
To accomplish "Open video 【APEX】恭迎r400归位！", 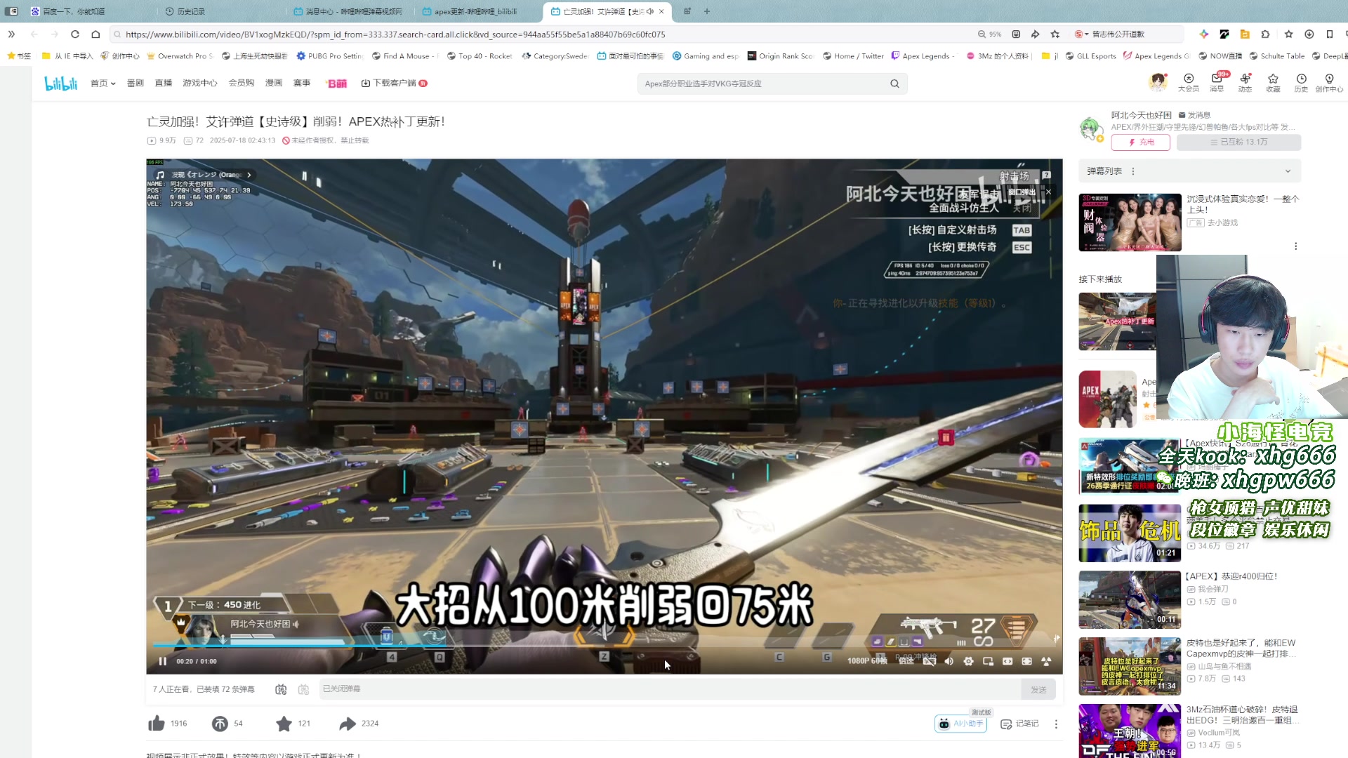I will coord(1231,576).
